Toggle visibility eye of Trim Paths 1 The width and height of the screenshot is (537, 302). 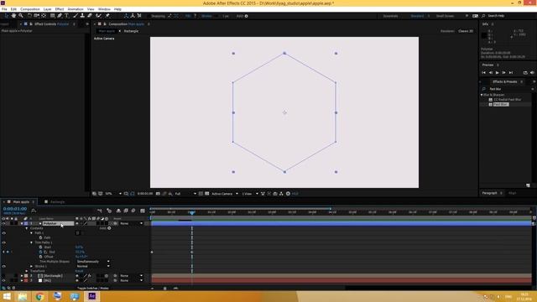[3, 242]
